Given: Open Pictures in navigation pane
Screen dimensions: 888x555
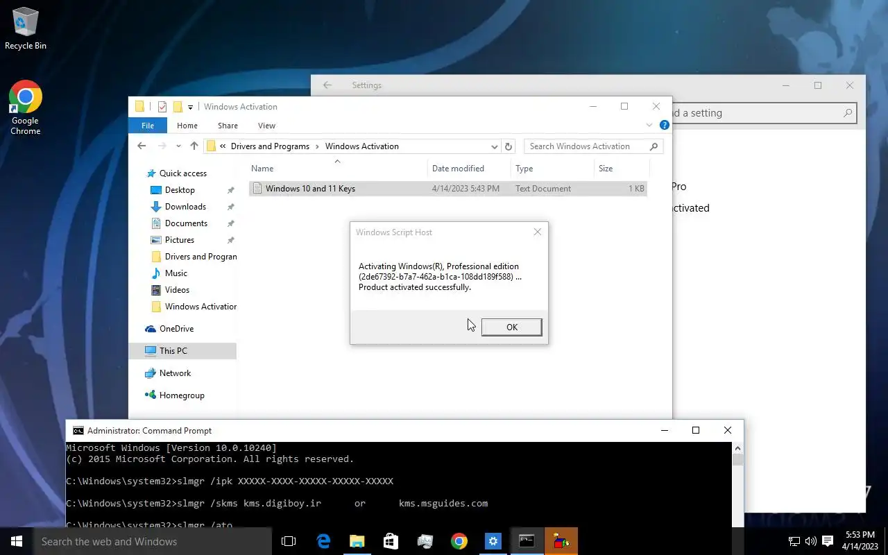Looking at the screenshot, I should 180,240.
